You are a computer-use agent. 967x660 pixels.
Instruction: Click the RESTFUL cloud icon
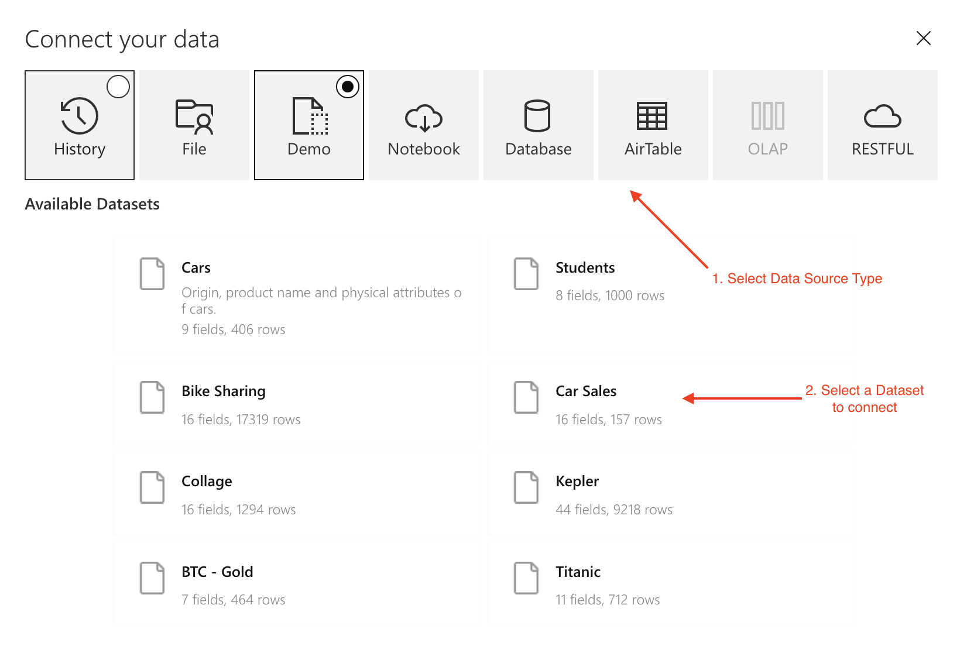[x=882, y=116]
